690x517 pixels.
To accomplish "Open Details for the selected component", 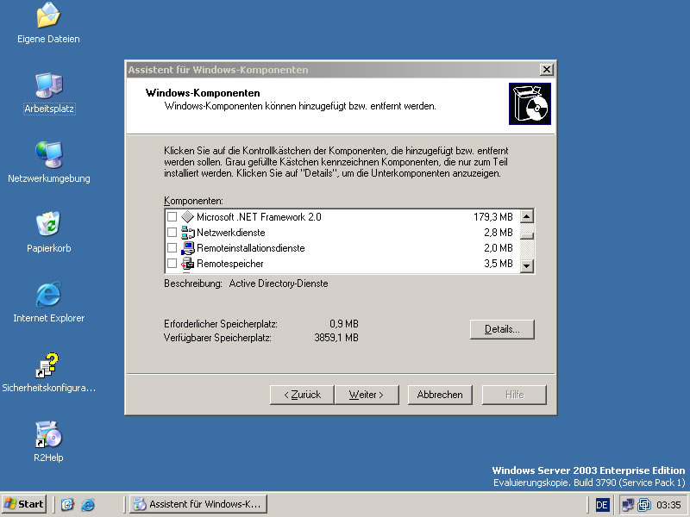I will pyautogui.click(x=502, y=329).
